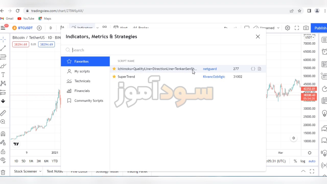327x184 pixels.
Task: Select the Favorites category
Action: [85, 61]
